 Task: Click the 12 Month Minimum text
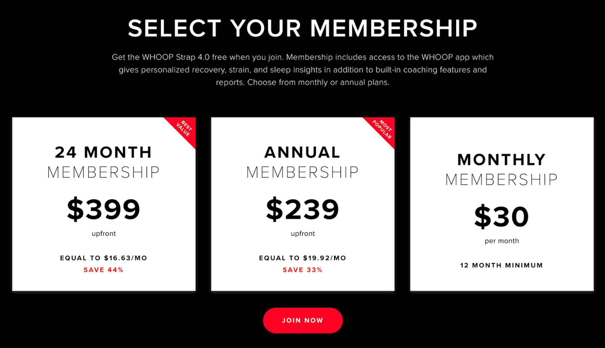coord(501,265)
